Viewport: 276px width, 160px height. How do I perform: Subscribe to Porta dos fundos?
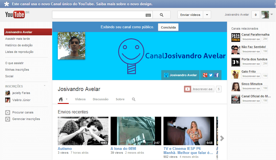pos(251,64)
